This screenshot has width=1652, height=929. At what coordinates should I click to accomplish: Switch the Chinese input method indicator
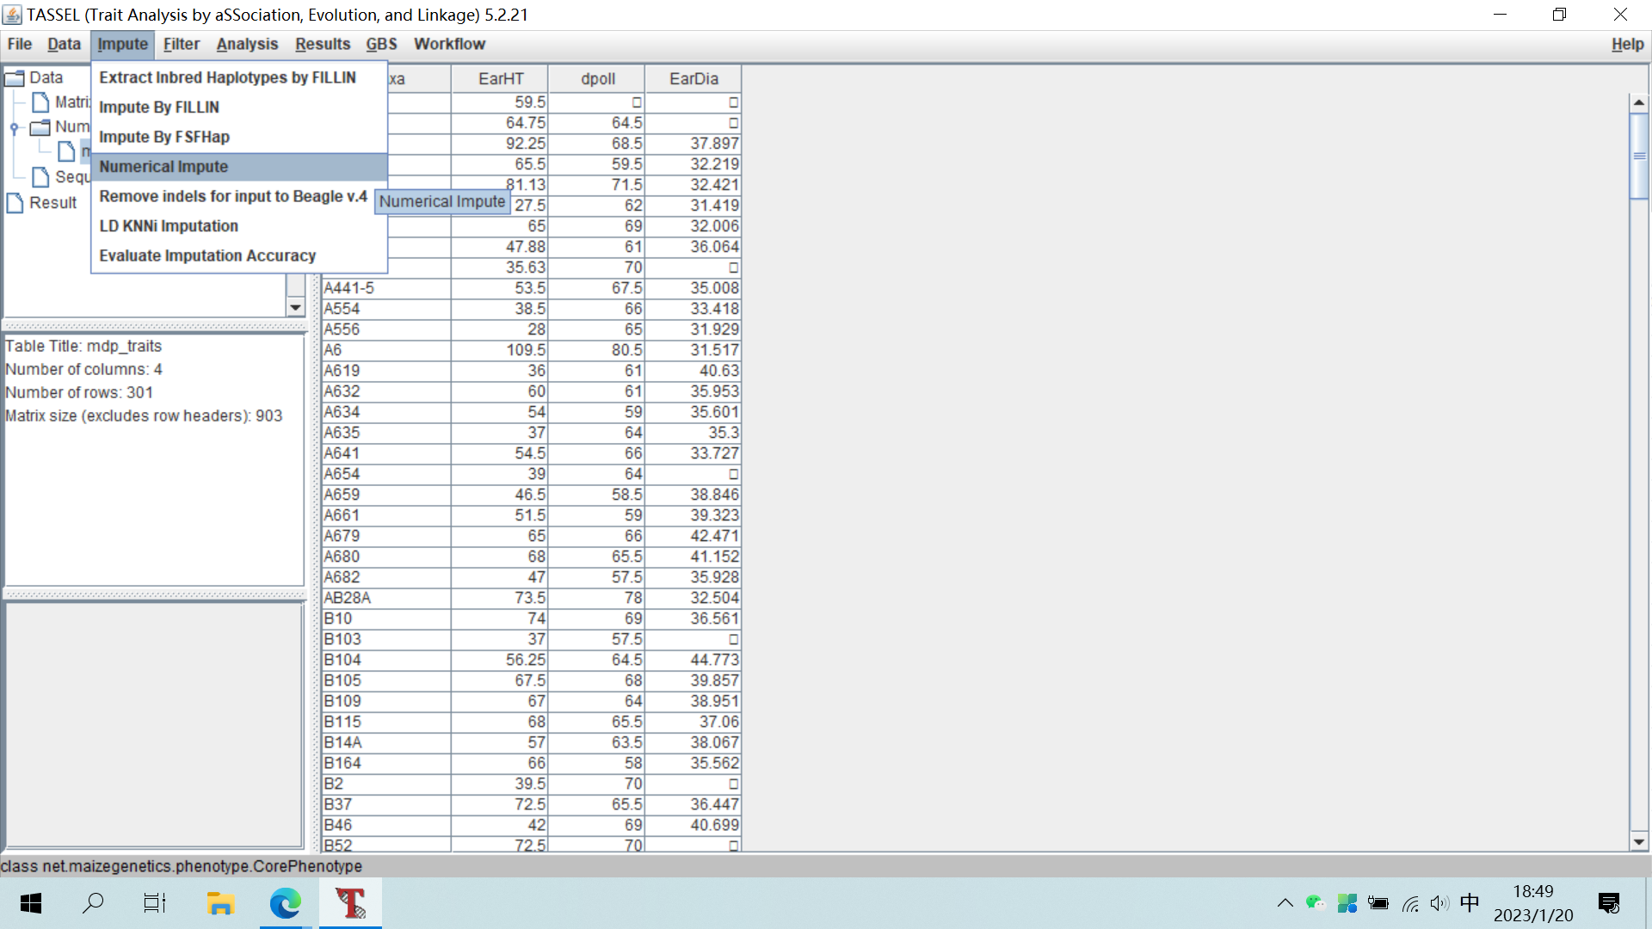pyautogui.click(x=1470, y=902)
